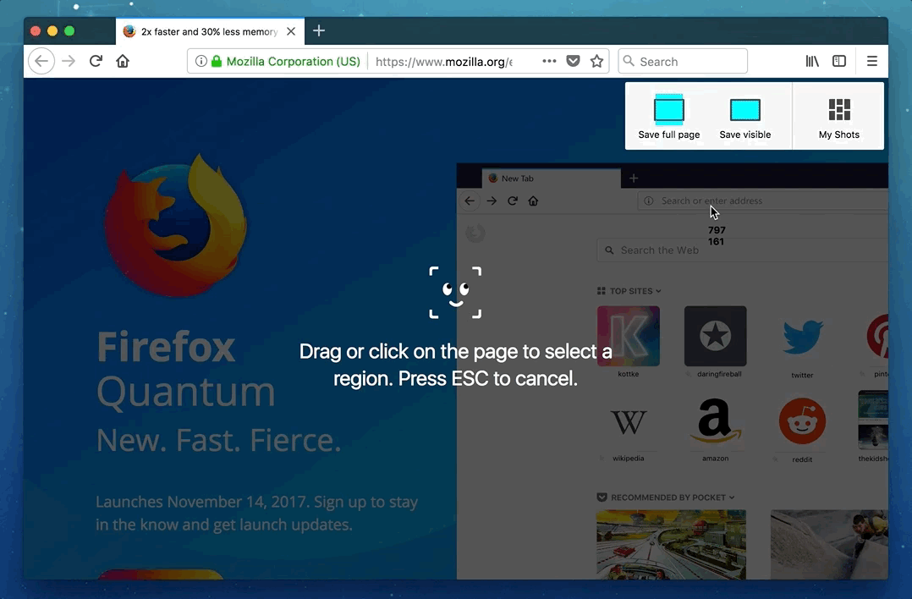Viewport: 912px width, 599px height.
Task: Expand the TOP SITES dropdown chevron
Action: (x=658, y=291)
